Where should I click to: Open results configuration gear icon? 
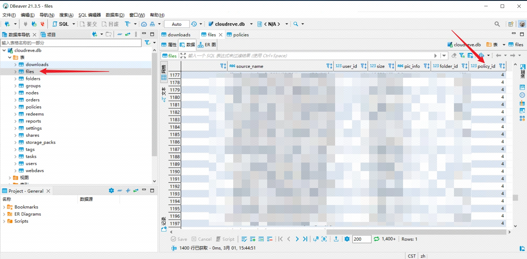tap(347, 239)
